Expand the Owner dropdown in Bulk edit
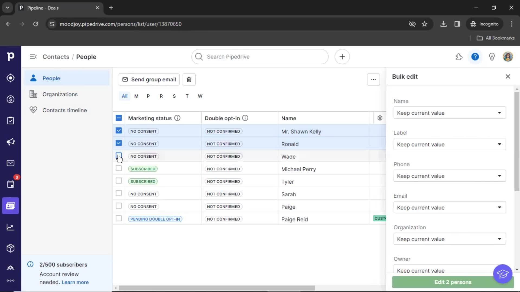This screenshot has height=292, width=520. [x=449, y=270]
